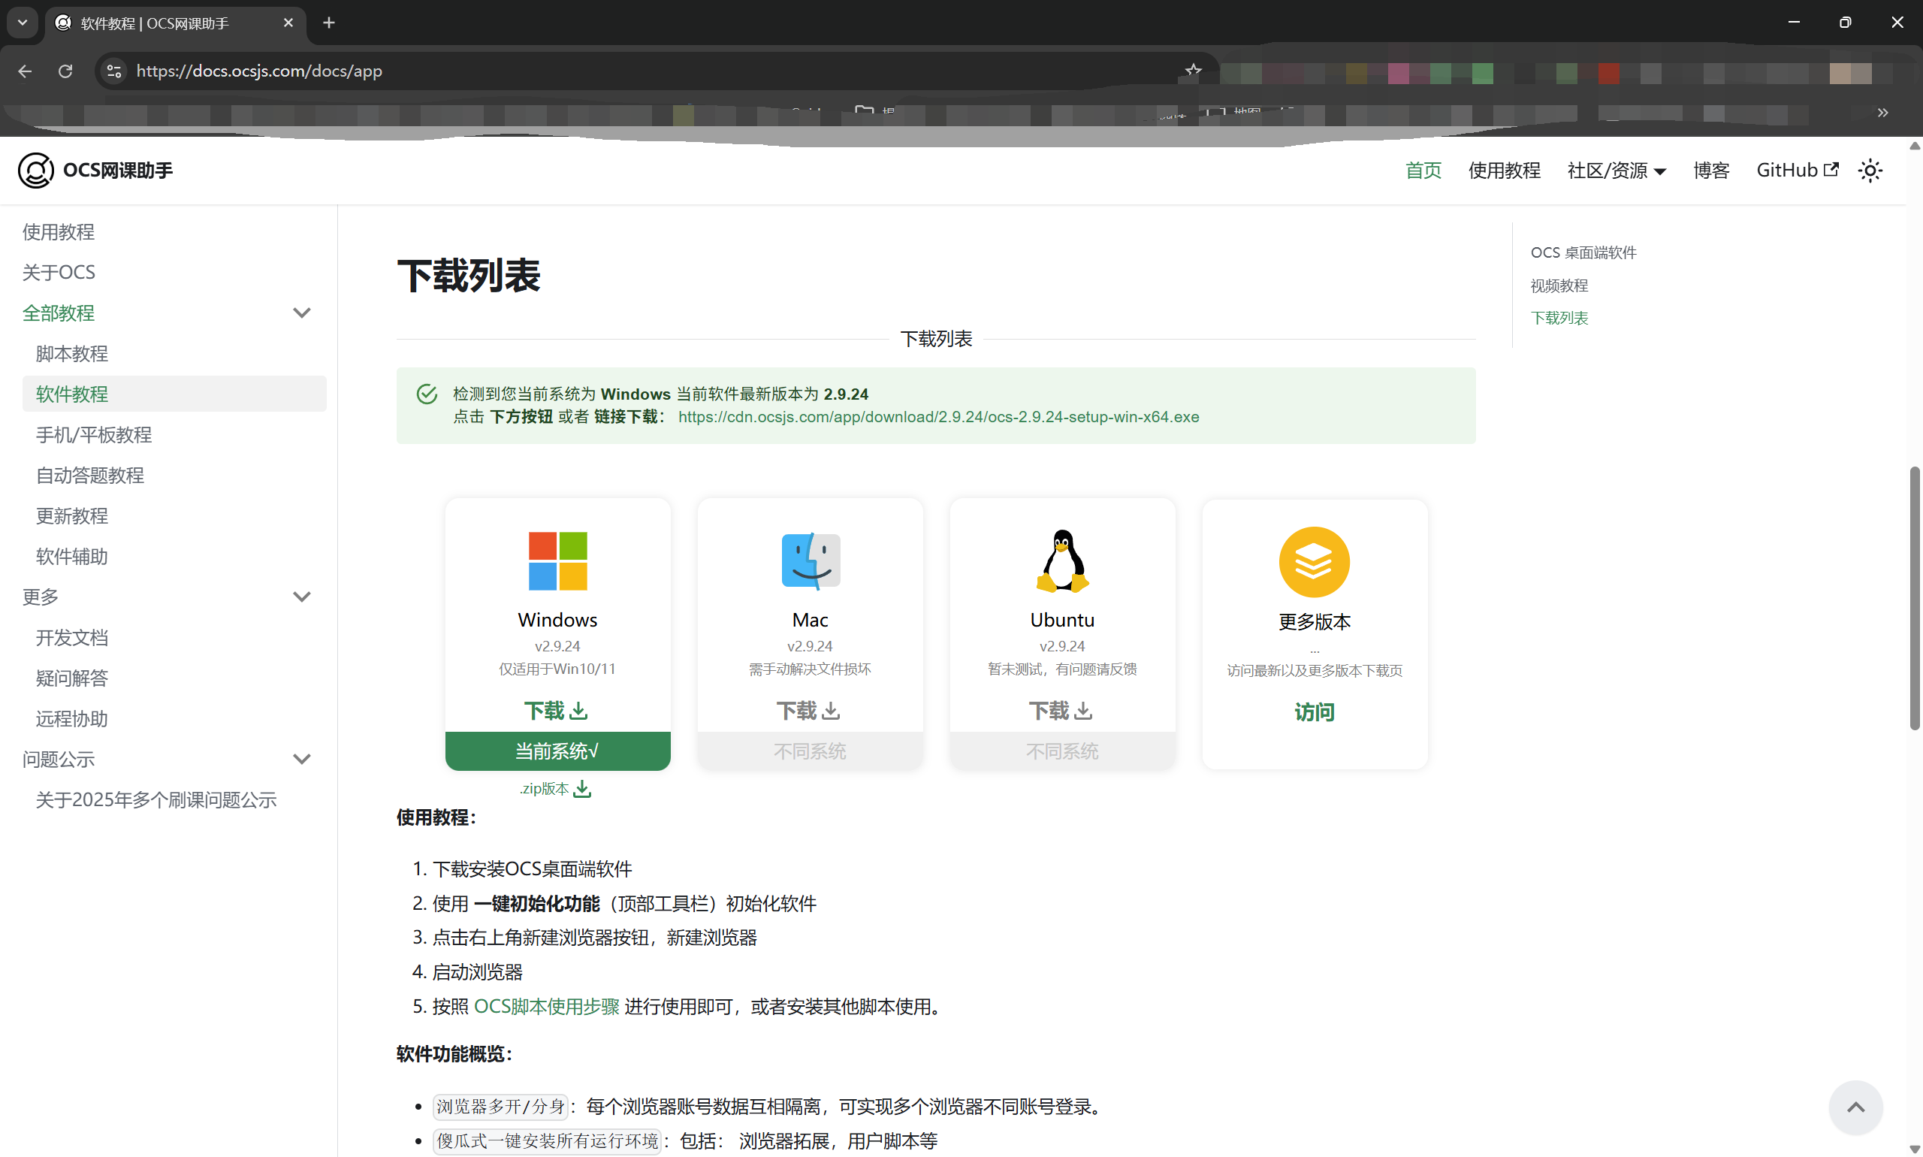Open 关于2025年多个刷课问题公示 in sidebar

(x=156, y=799)
